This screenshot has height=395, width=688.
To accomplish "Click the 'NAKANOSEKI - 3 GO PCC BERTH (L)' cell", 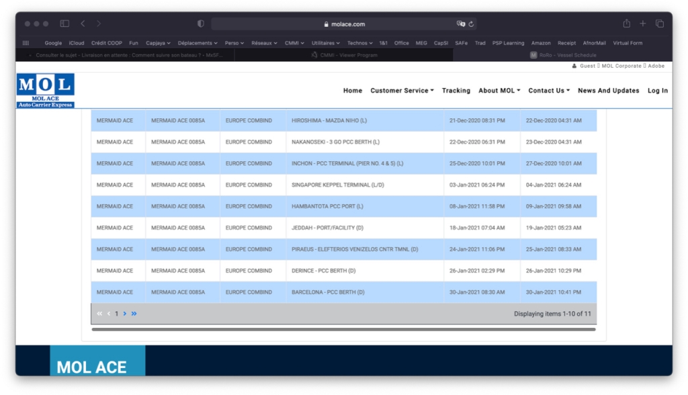I will [x=365, y=142].
